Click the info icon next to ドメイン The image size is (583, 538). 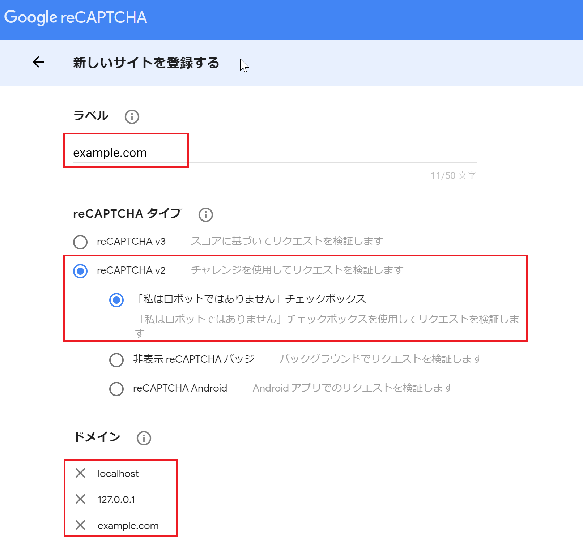[144, 438]
